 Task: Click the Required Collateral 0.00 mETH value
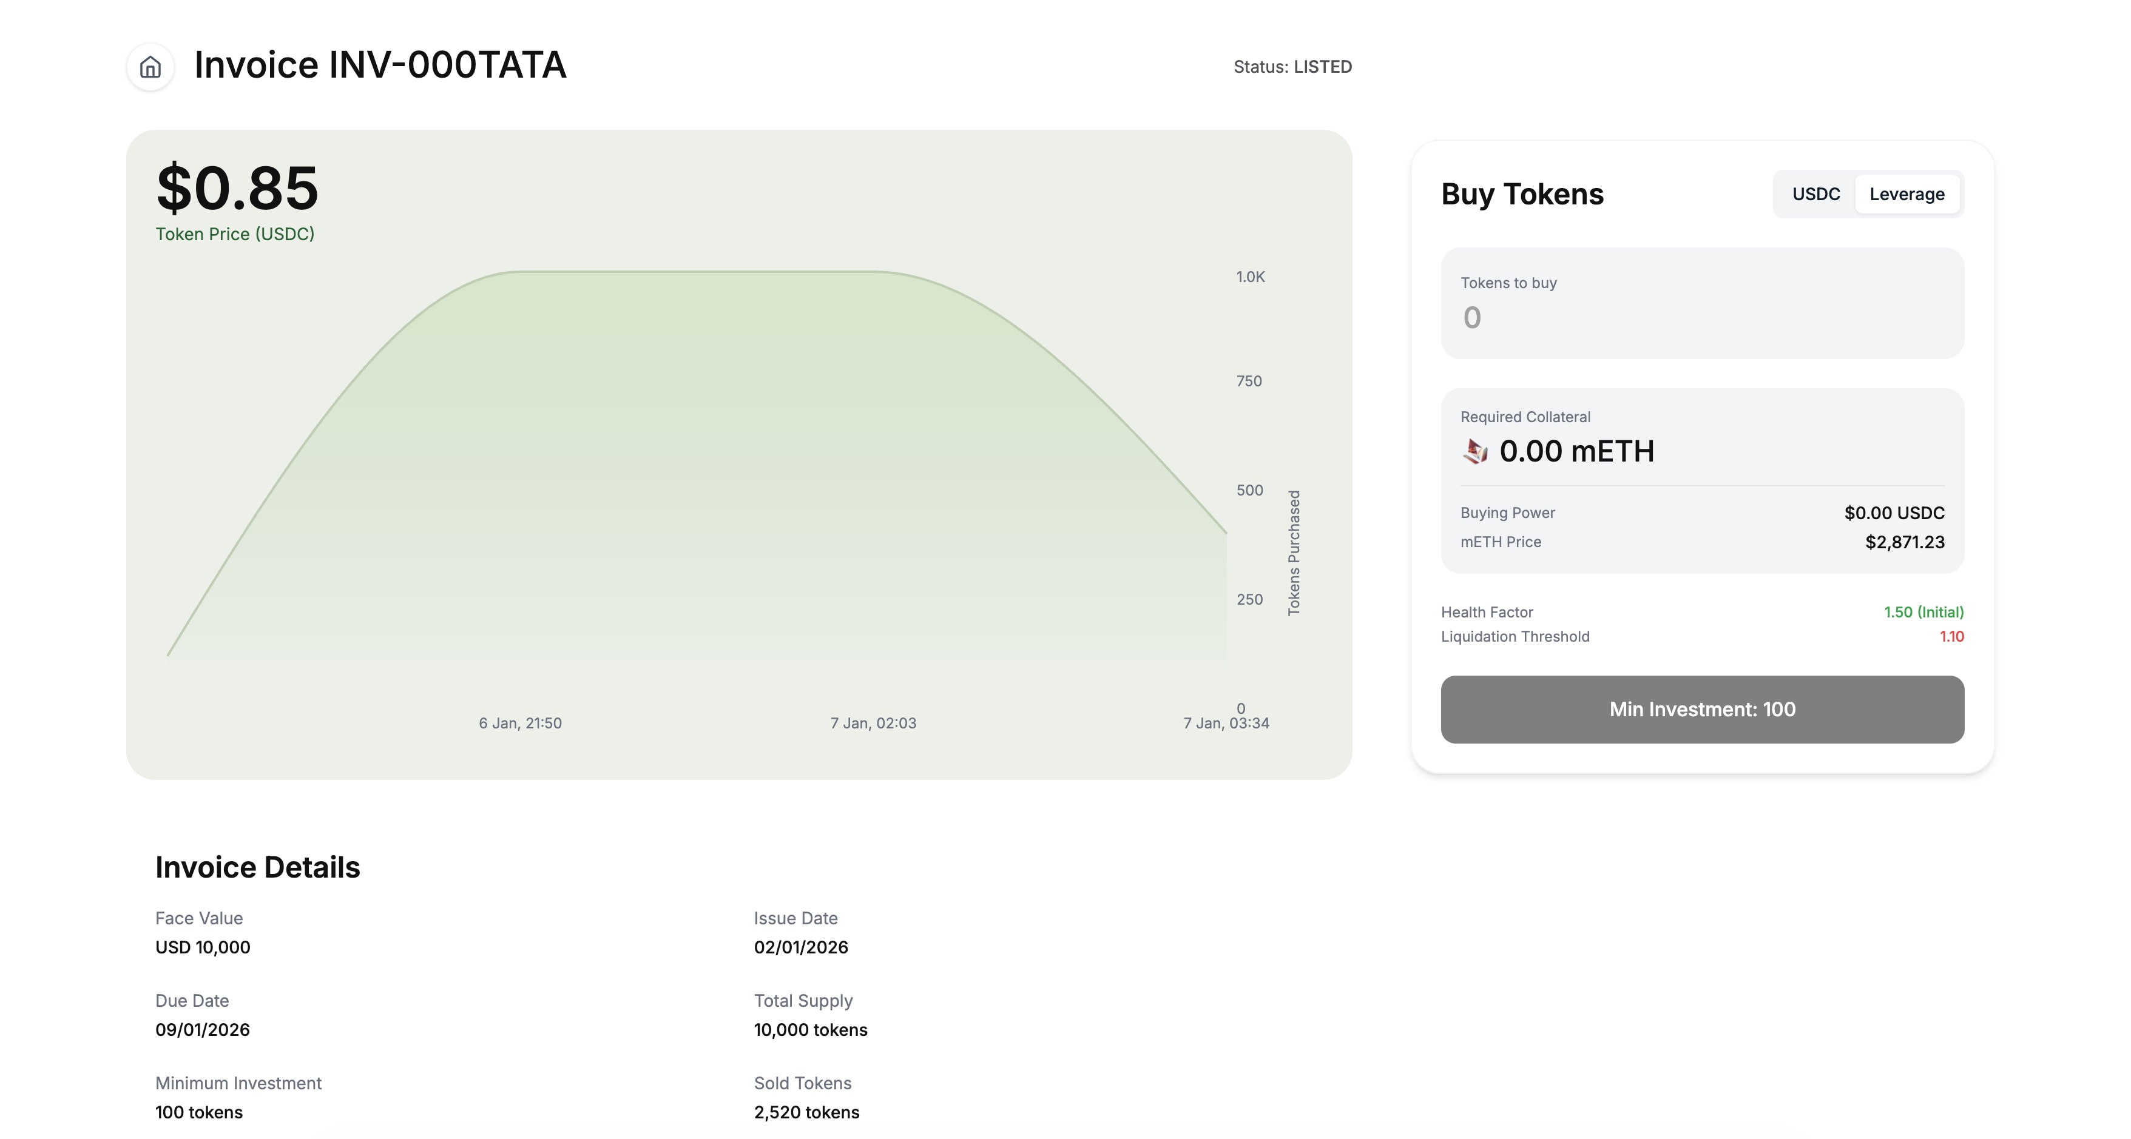coord(1576,452)
